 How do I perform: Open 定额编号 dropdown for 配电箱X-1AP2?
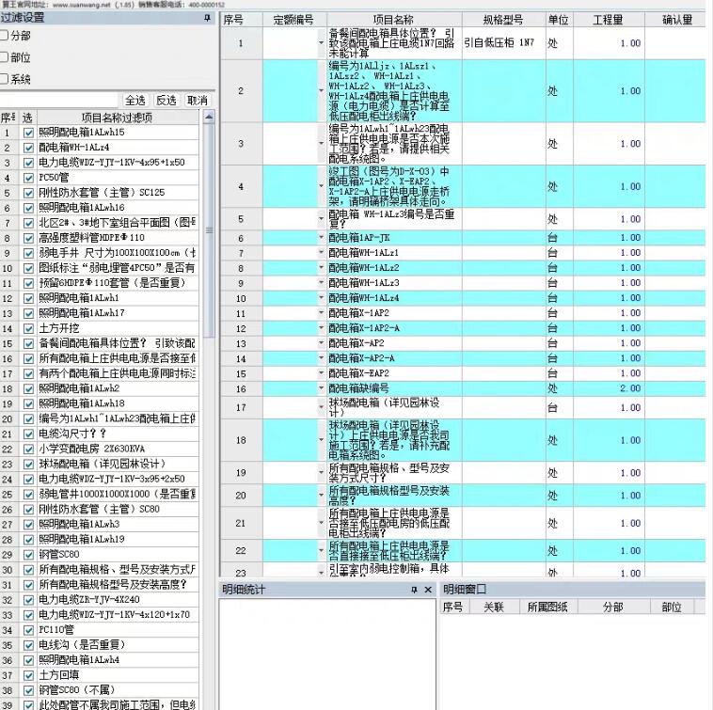click(321, 313)
